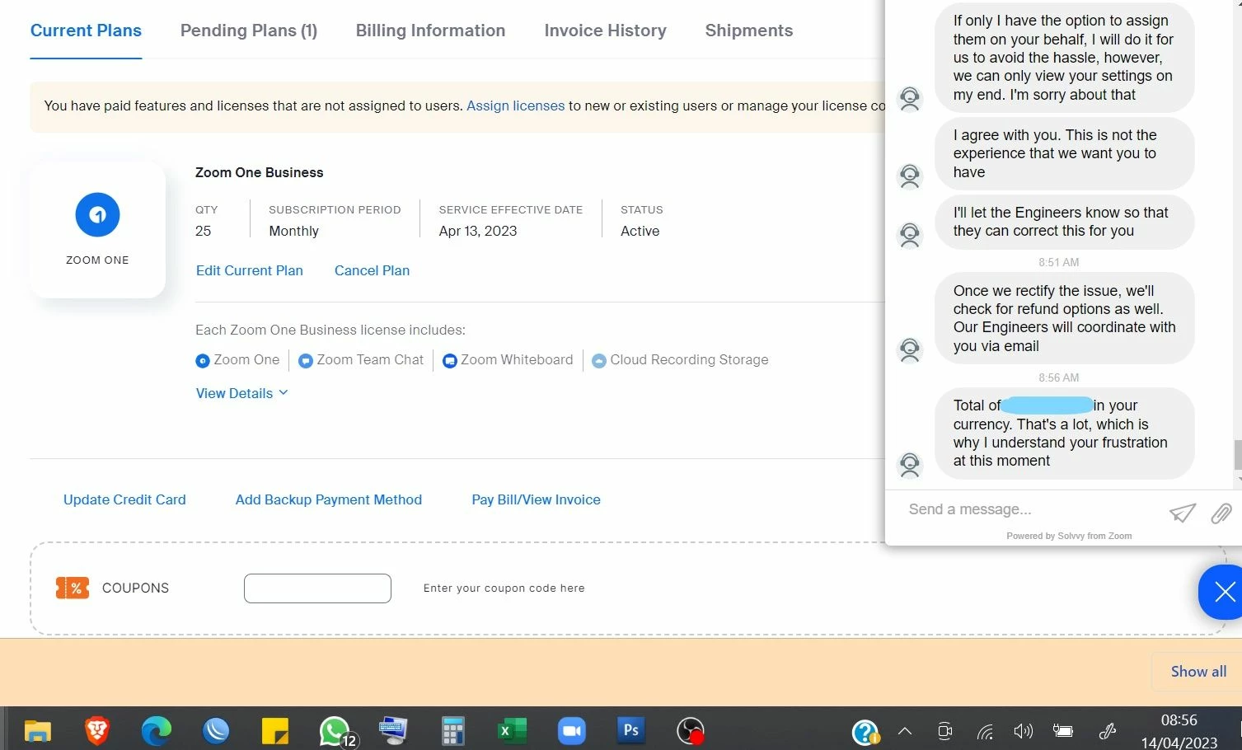Click the Edit Current Plan link
Screen dimensions: 1242x750
(250, 270)
